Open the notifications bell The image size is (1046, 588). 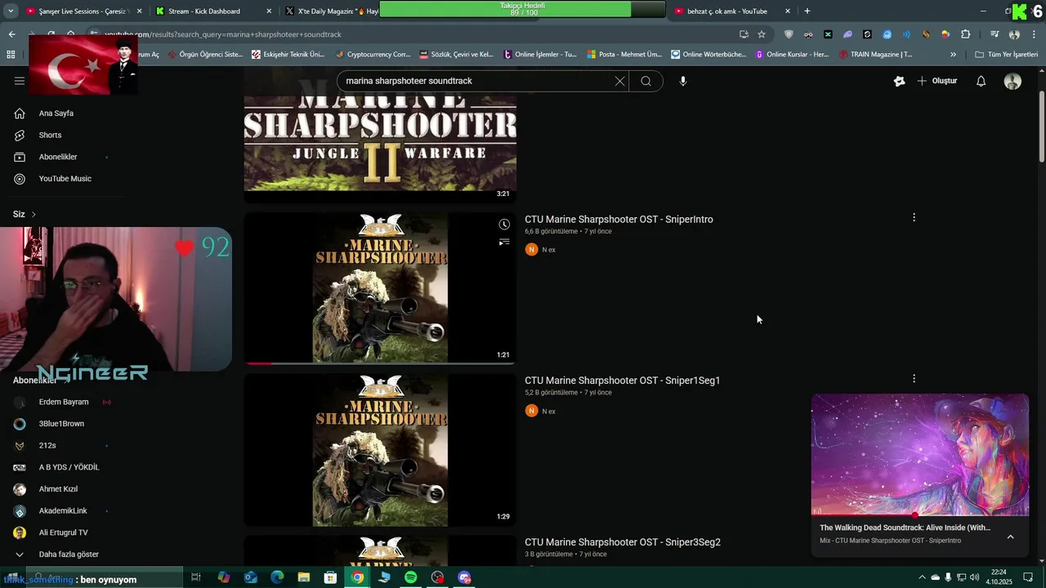coord(981,81)
